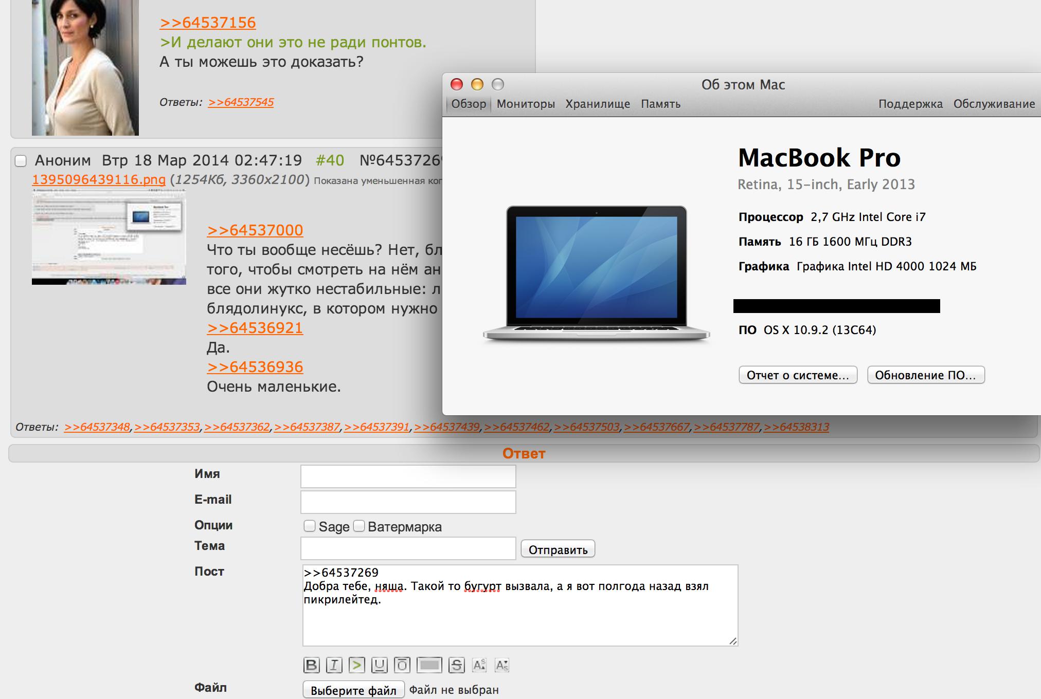The image size is (1041, 699).
Task: Open thumbnail of 1395096439116.png
Action: [109, 237]
